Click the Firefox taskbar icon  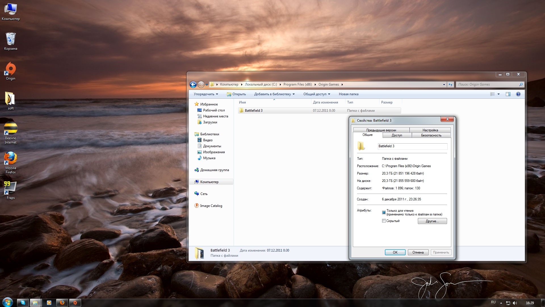[x=62, y=303]
